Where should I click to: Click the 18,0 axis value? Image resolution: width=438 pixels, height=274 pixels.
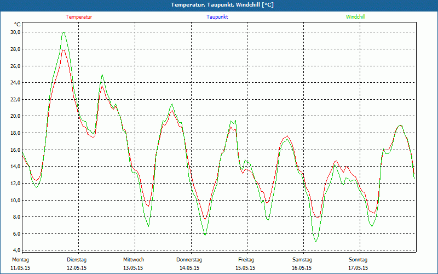(15, 133)
